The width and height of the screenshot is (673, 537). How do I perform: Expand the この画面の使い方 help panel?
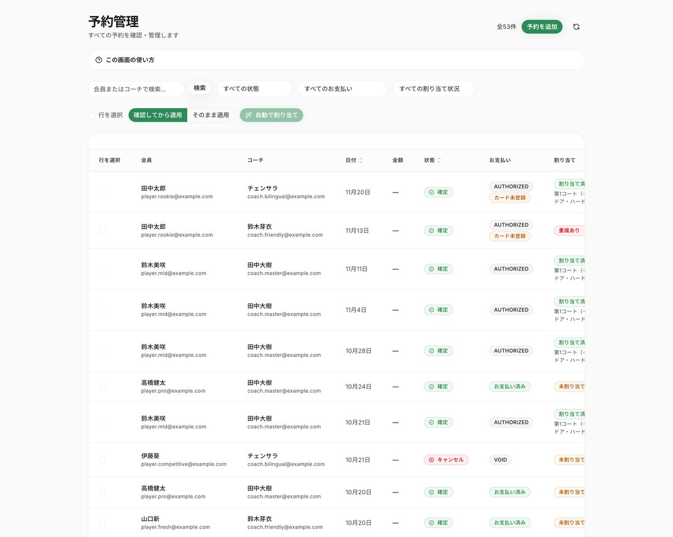pyautogui.click(x=336, y=60)
